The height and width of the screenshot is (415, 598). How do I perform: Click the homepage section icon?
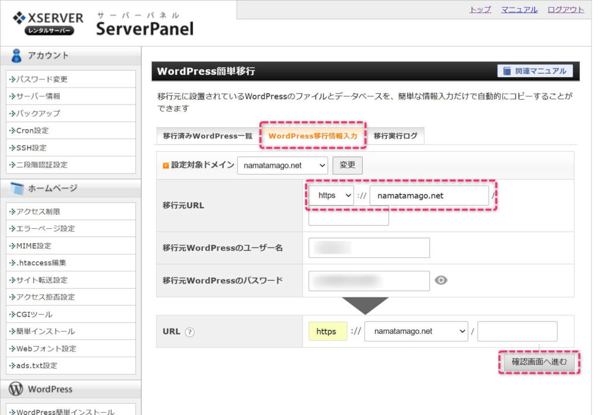17,189
